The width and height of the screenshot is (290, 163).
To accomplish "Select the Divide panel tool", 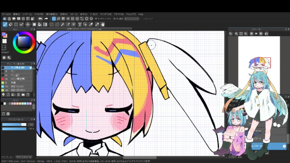I will click(x=91, y=24).
